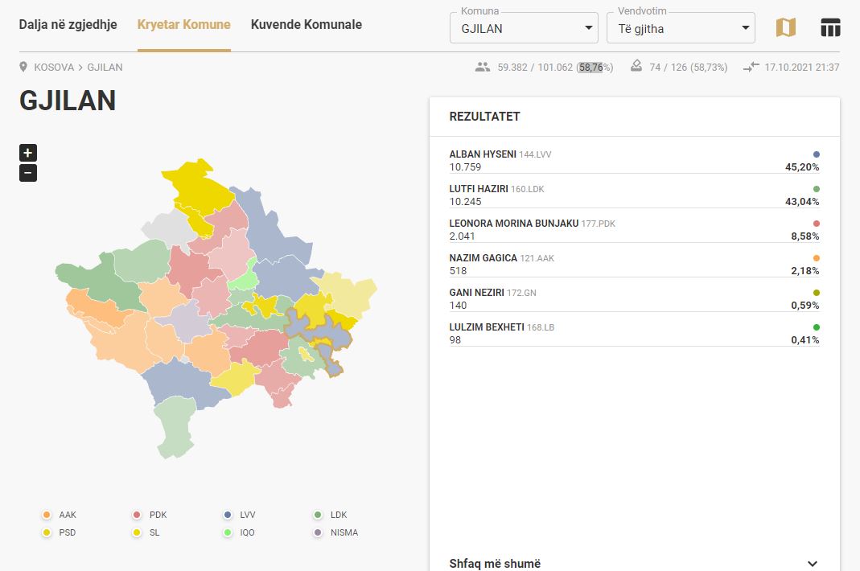
Task: Click the LVV legend color dot
Action: [x=228, y=515]
